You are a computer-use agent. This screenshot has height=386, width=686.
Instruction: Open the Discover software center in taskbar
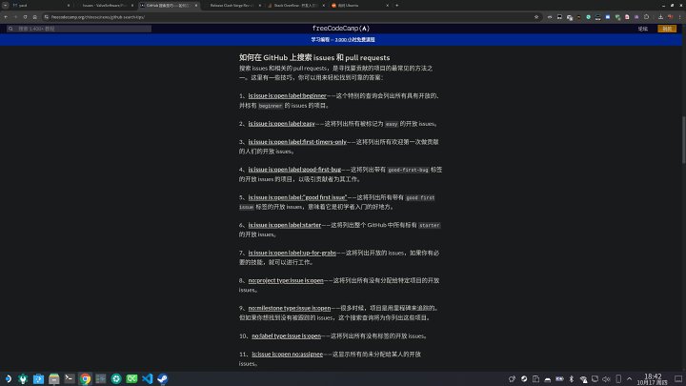[x=38, y=378]
